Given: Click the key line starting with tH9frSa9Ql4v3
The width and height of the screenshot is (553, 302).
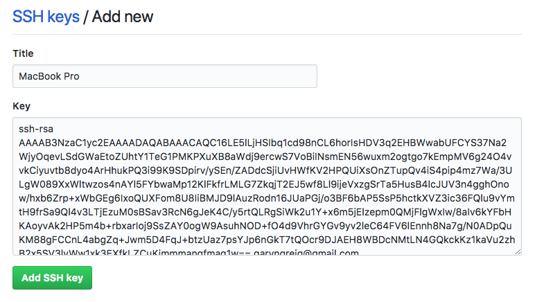Looking at the screenshot, I should [263, 212].
